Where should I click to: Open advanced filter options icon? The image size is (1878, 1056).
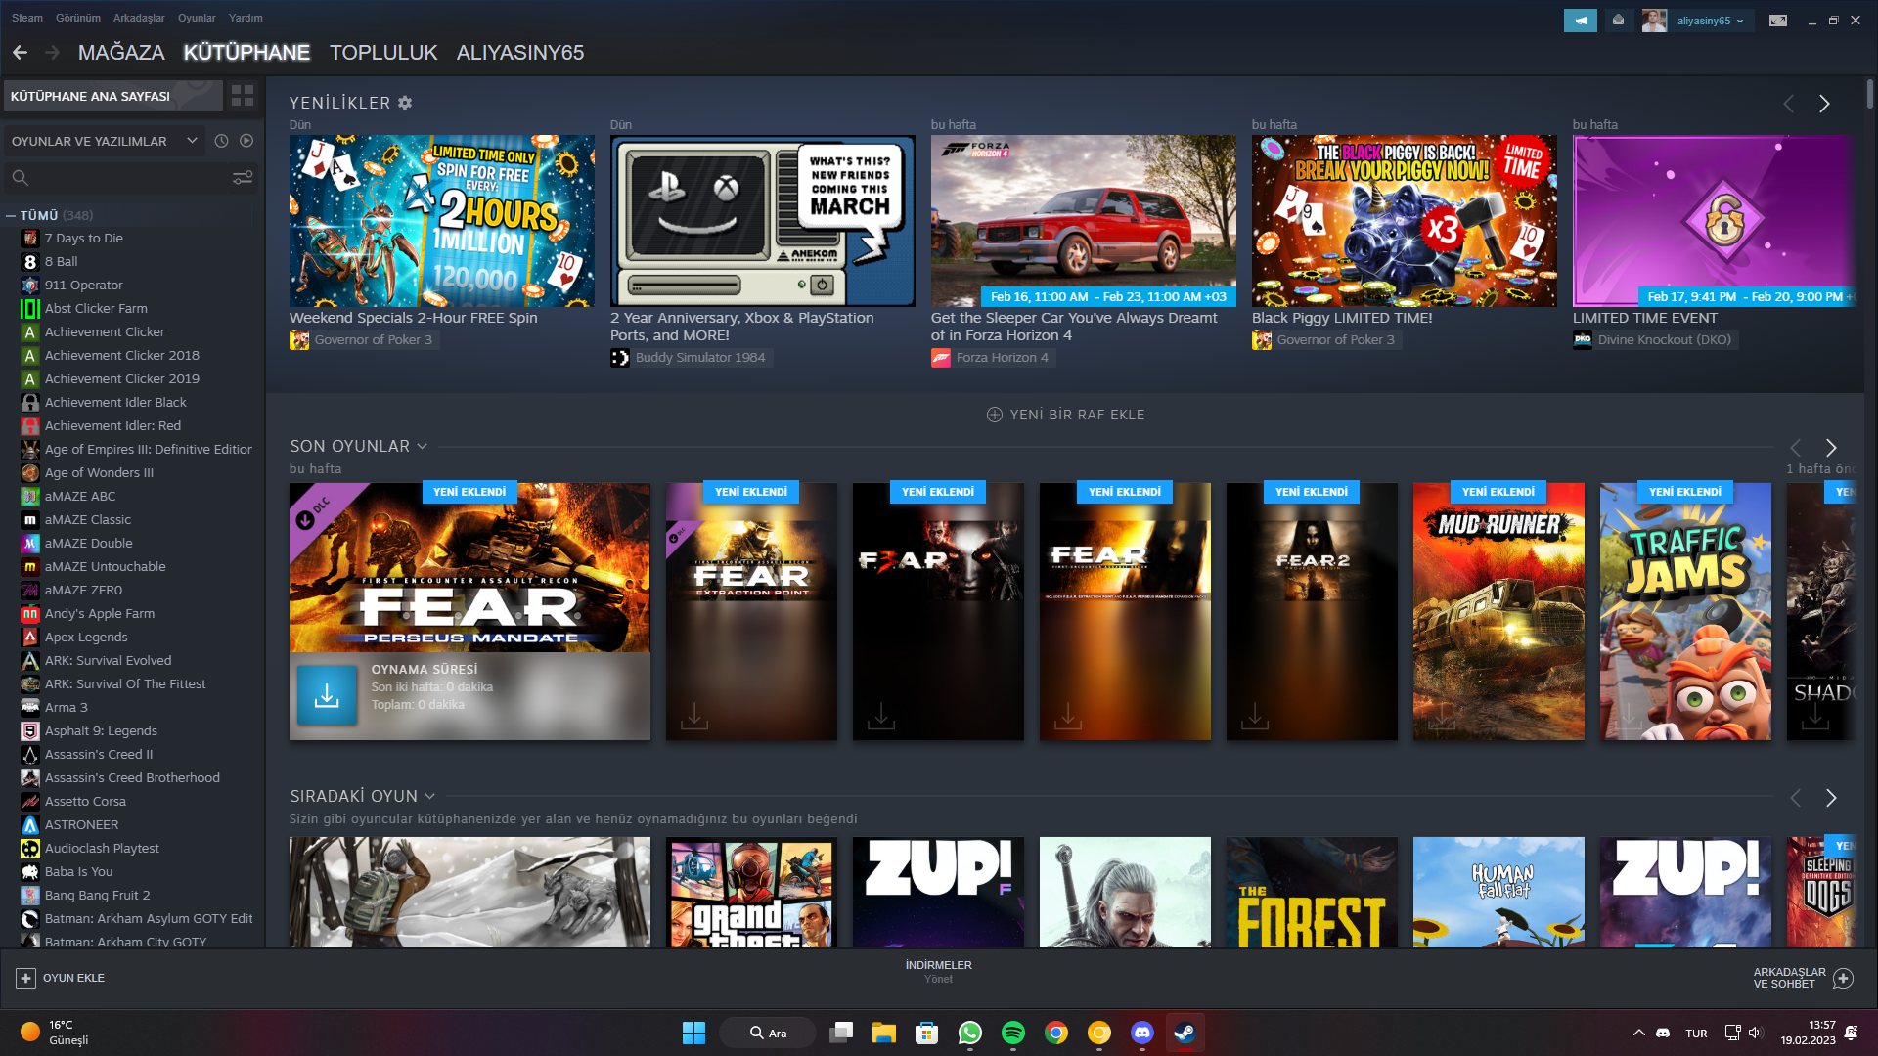click(x=243, y=177)
